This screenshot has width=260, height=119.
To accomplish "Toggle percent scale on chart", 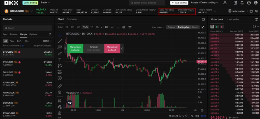I will coord(192,116).
